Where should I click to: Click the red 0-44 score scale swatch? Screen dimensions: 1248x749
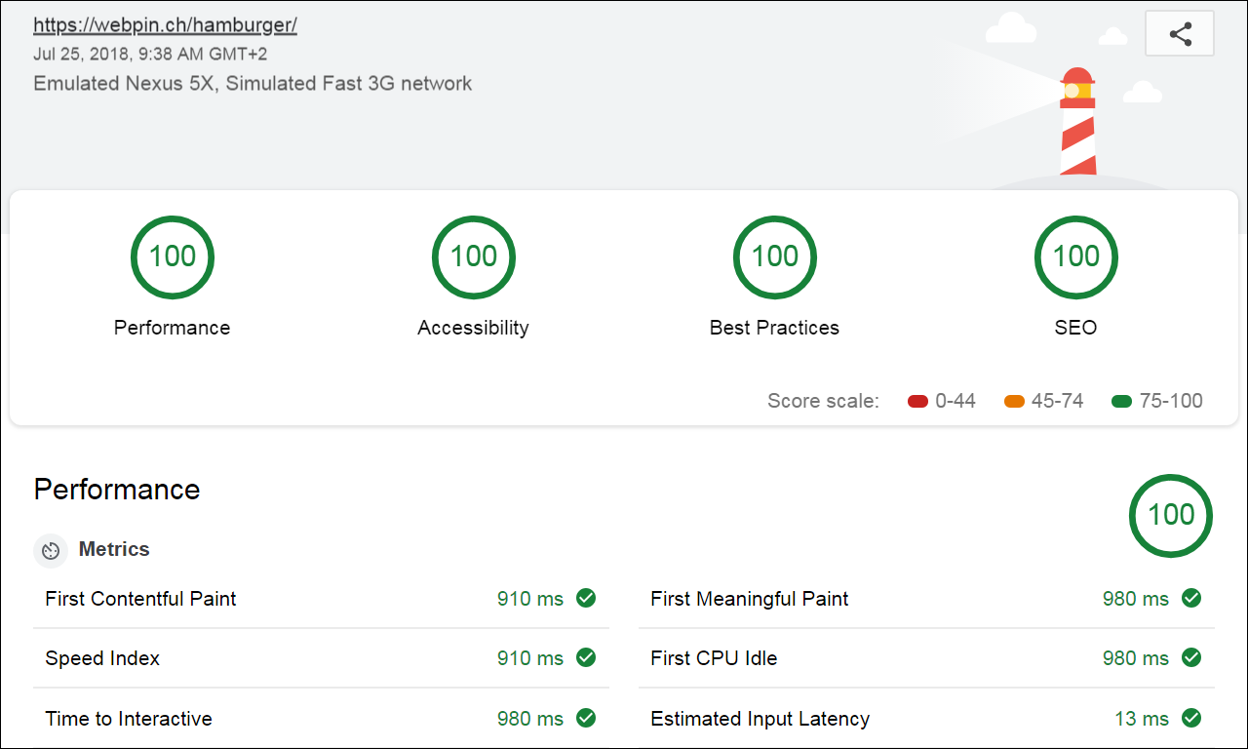click(917, 402)
